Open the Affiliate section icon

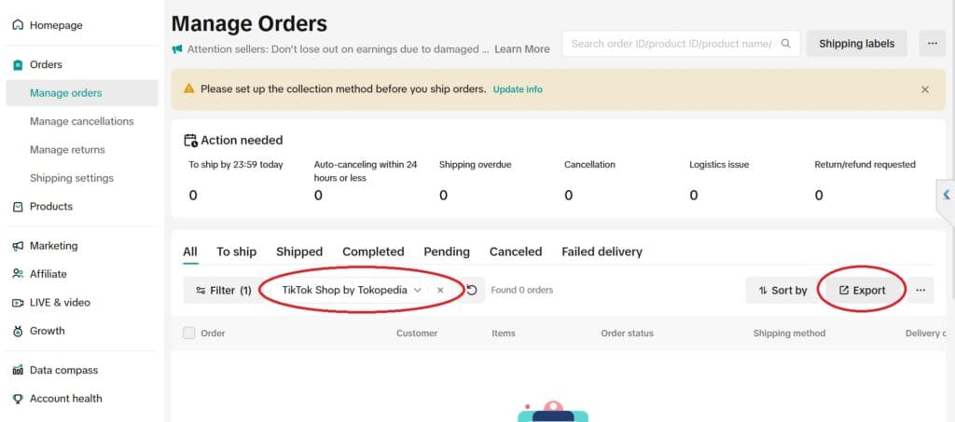point(18,274)
